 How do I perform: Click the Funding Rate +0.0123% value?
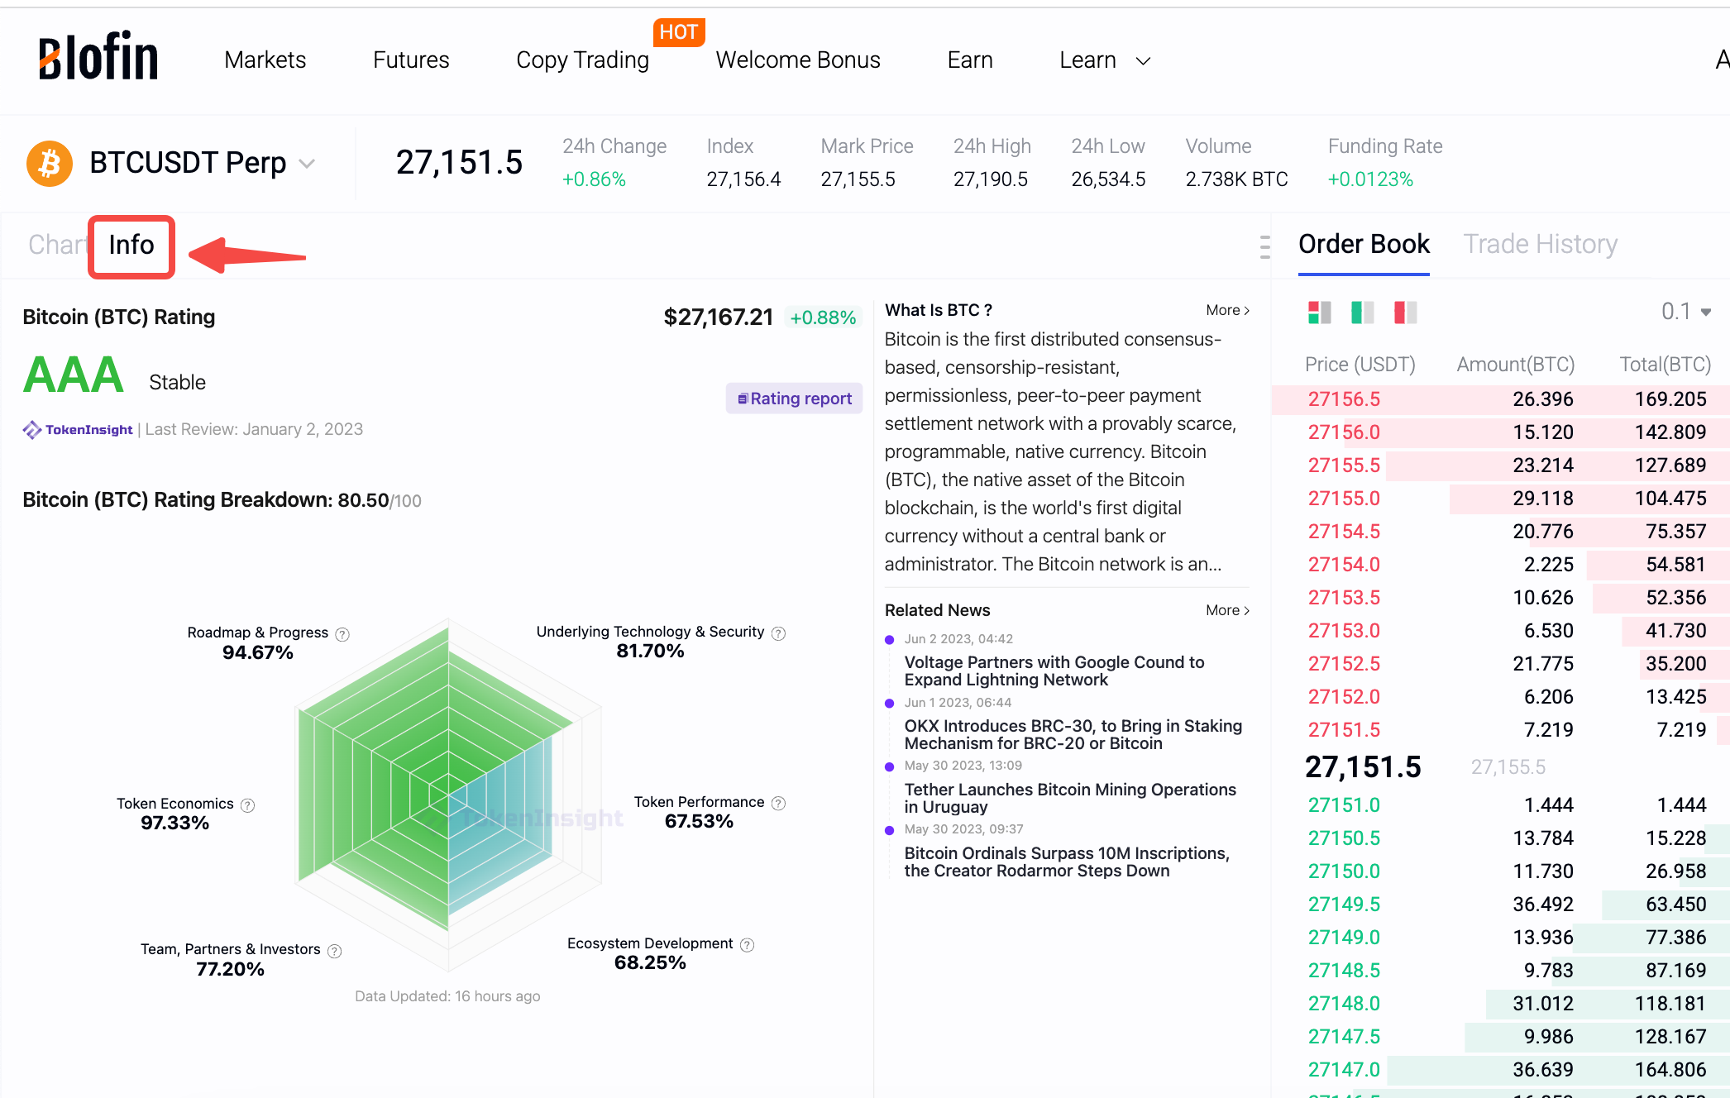pyautogui.click(x=1370, y=179)
